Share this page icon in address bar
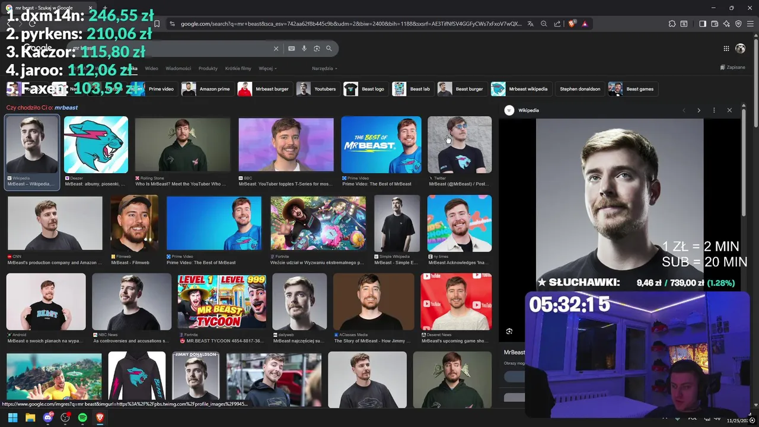This screenshot has height=427, width=759. point(557,24)
